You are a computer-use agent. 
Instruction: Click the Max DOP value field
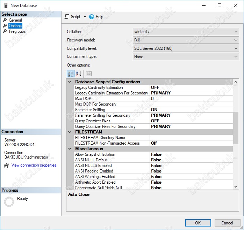click(x=191, y=99)
